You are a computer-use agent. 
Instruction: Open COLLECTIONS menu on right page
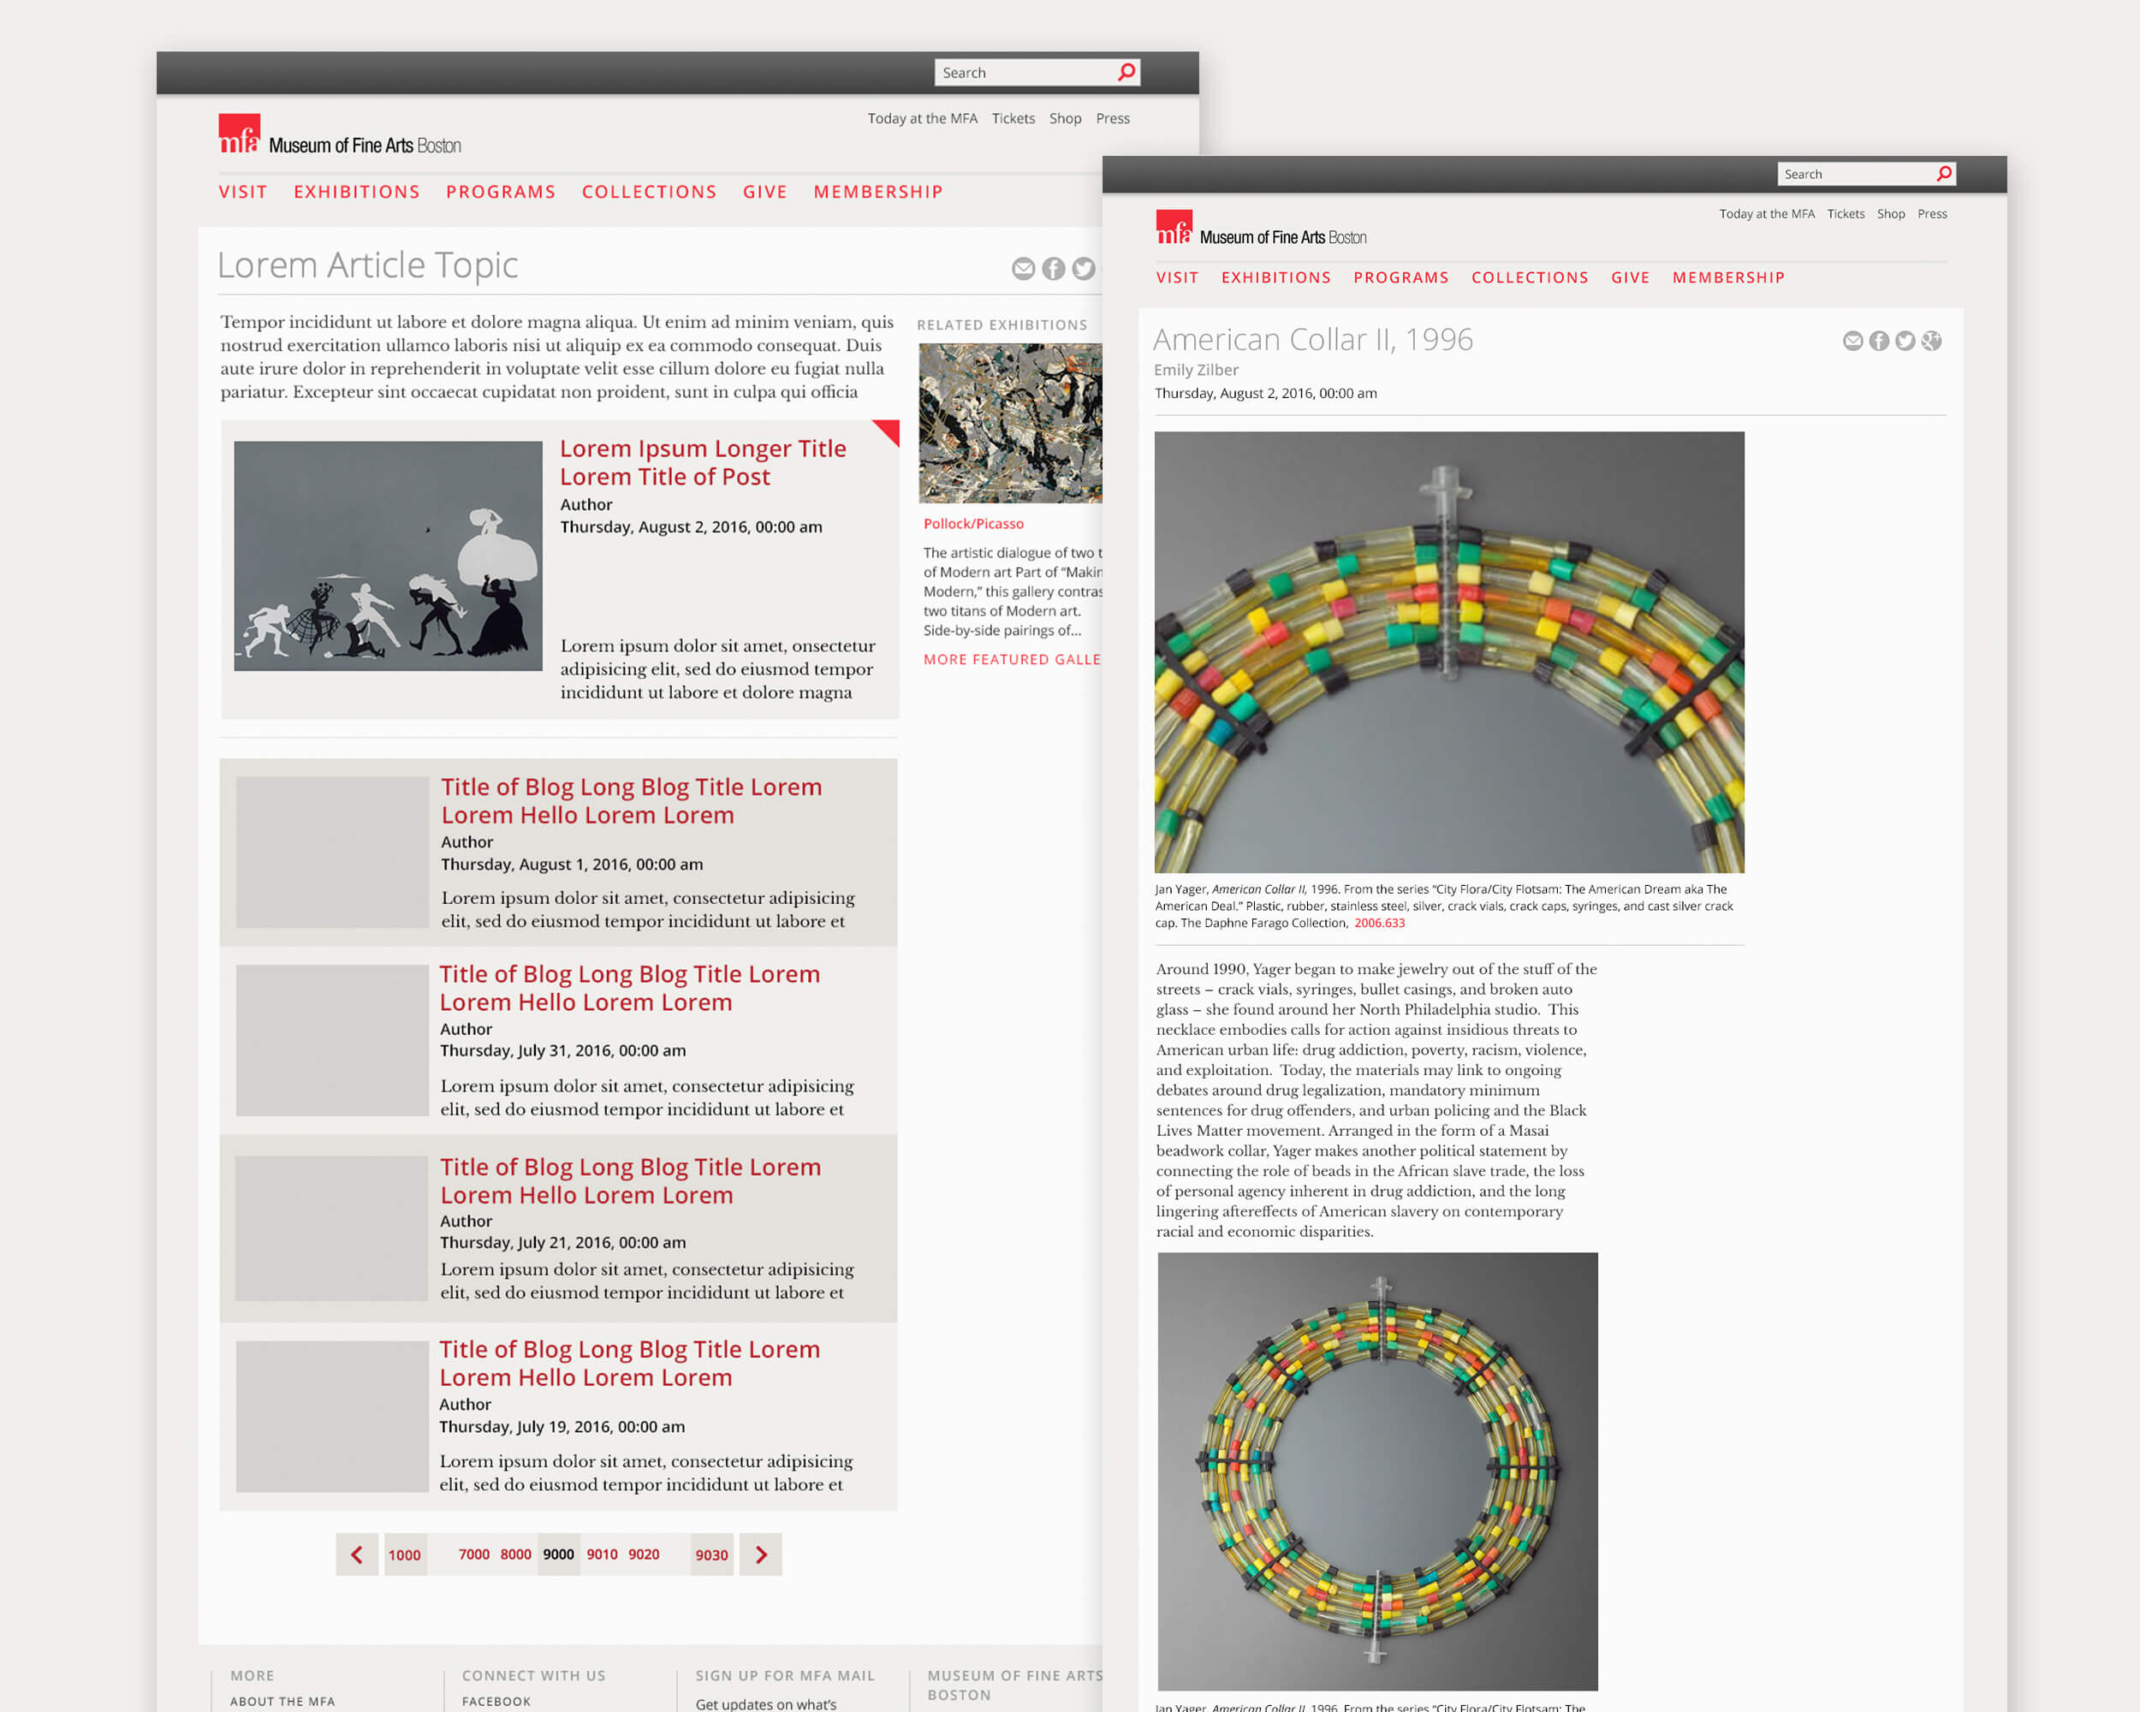pyautogui.click(x=1530, y=278)
